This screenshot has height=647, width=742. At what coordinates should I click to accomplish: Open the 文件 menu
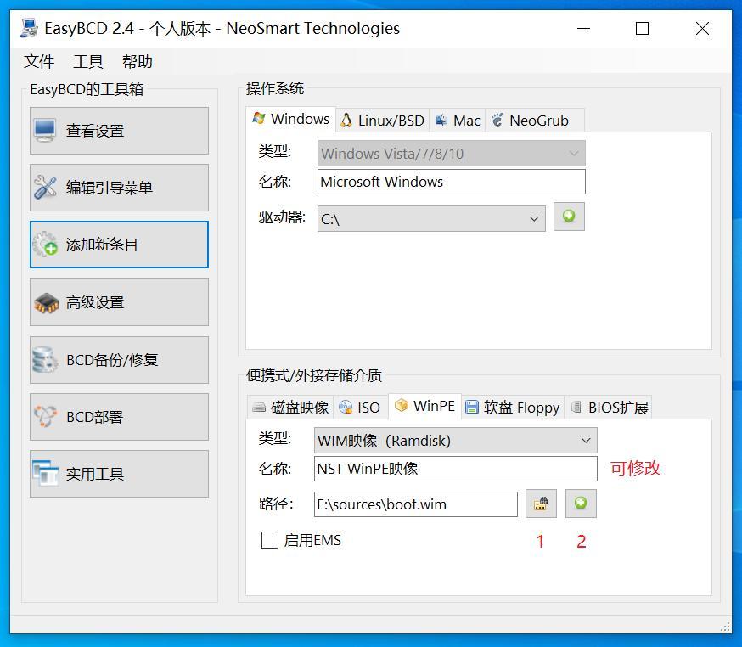[x=39, y=61]
